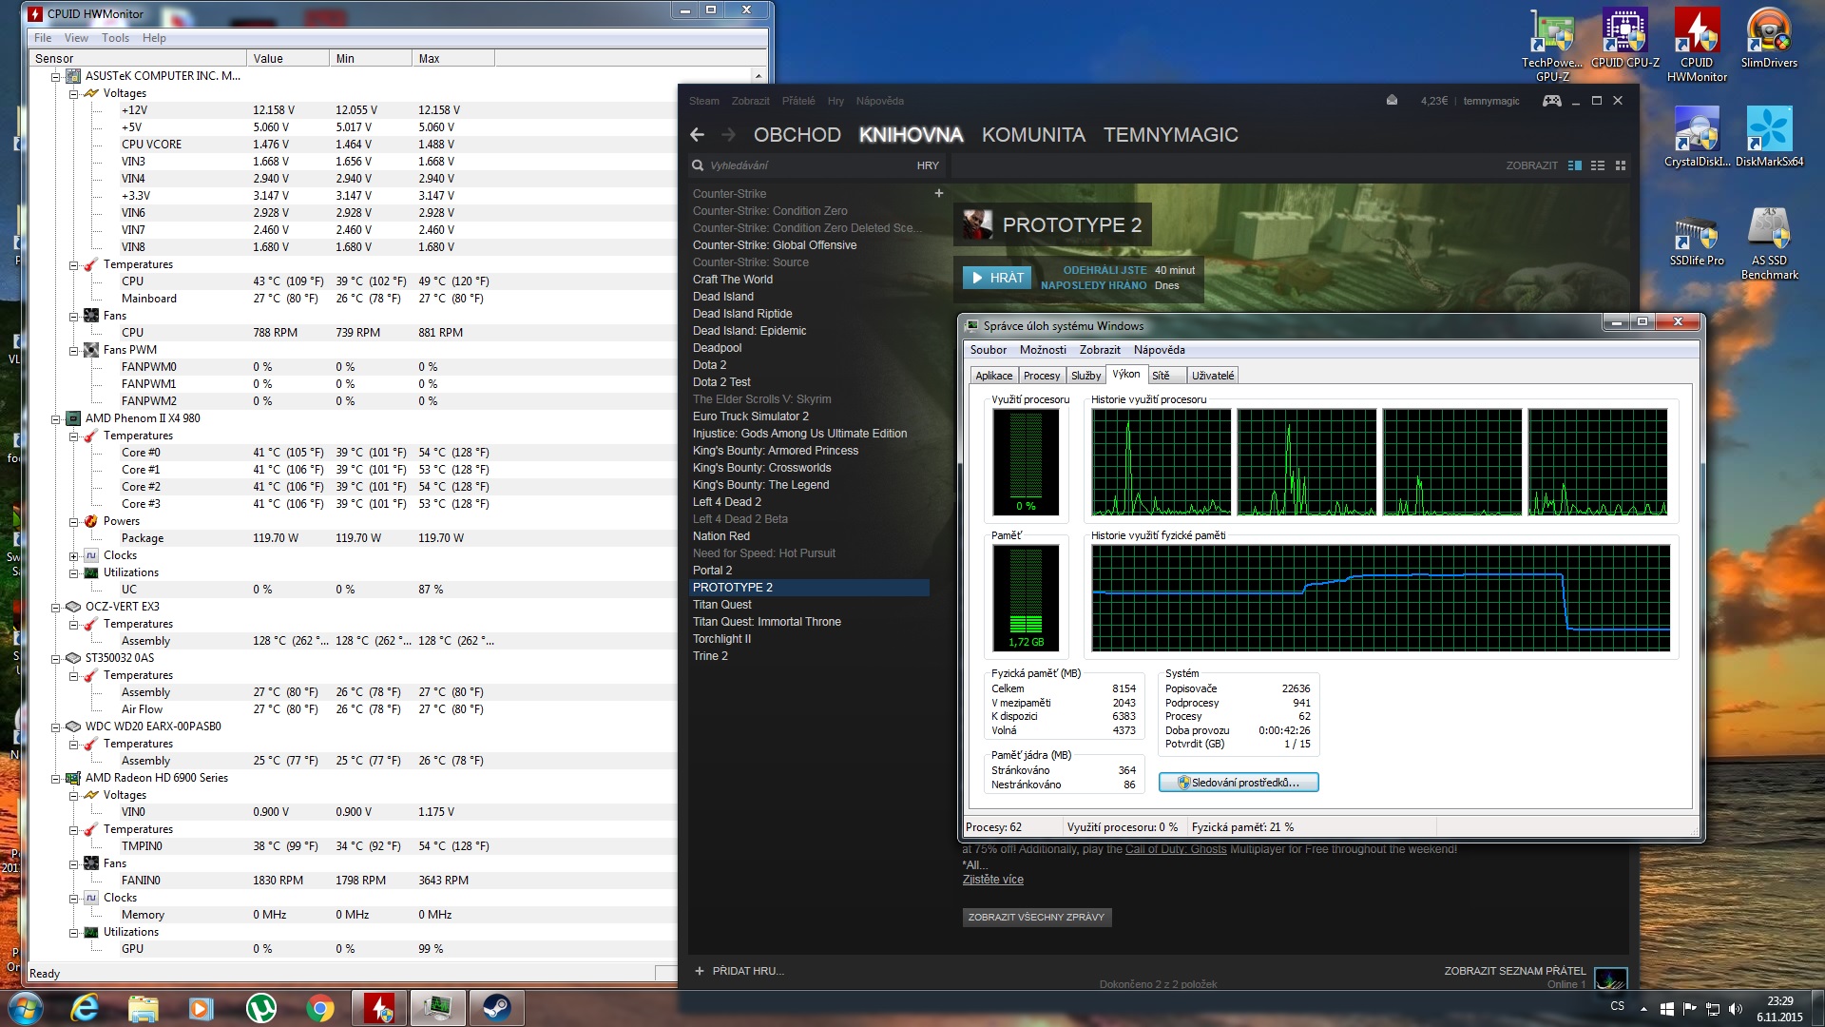Click HRÁT button for Prototype 2
Viewport: 1825px width, 1027px height.
tap(997, 278)
